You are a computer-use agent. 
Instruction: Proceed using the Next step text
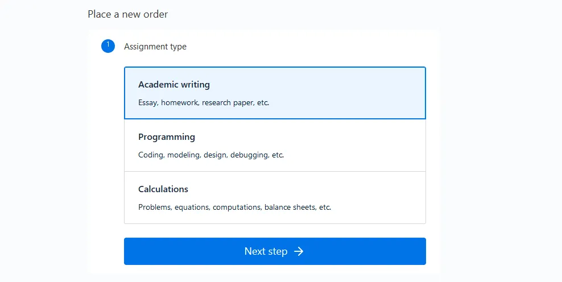pyautogui.click(x=266, y=251)
